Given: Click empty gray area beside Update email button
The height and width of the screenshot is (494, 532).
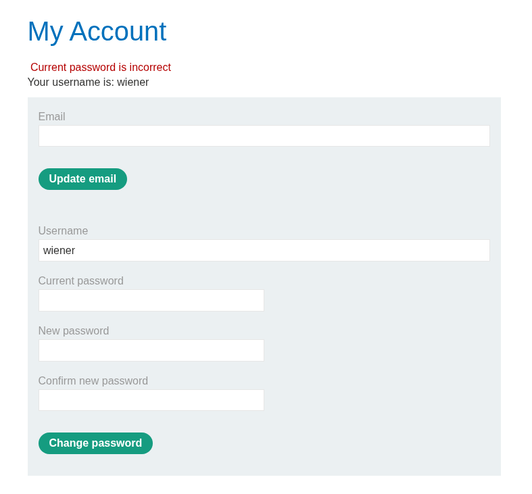Looking at the screenshot, I should click(x=304, y=179).
